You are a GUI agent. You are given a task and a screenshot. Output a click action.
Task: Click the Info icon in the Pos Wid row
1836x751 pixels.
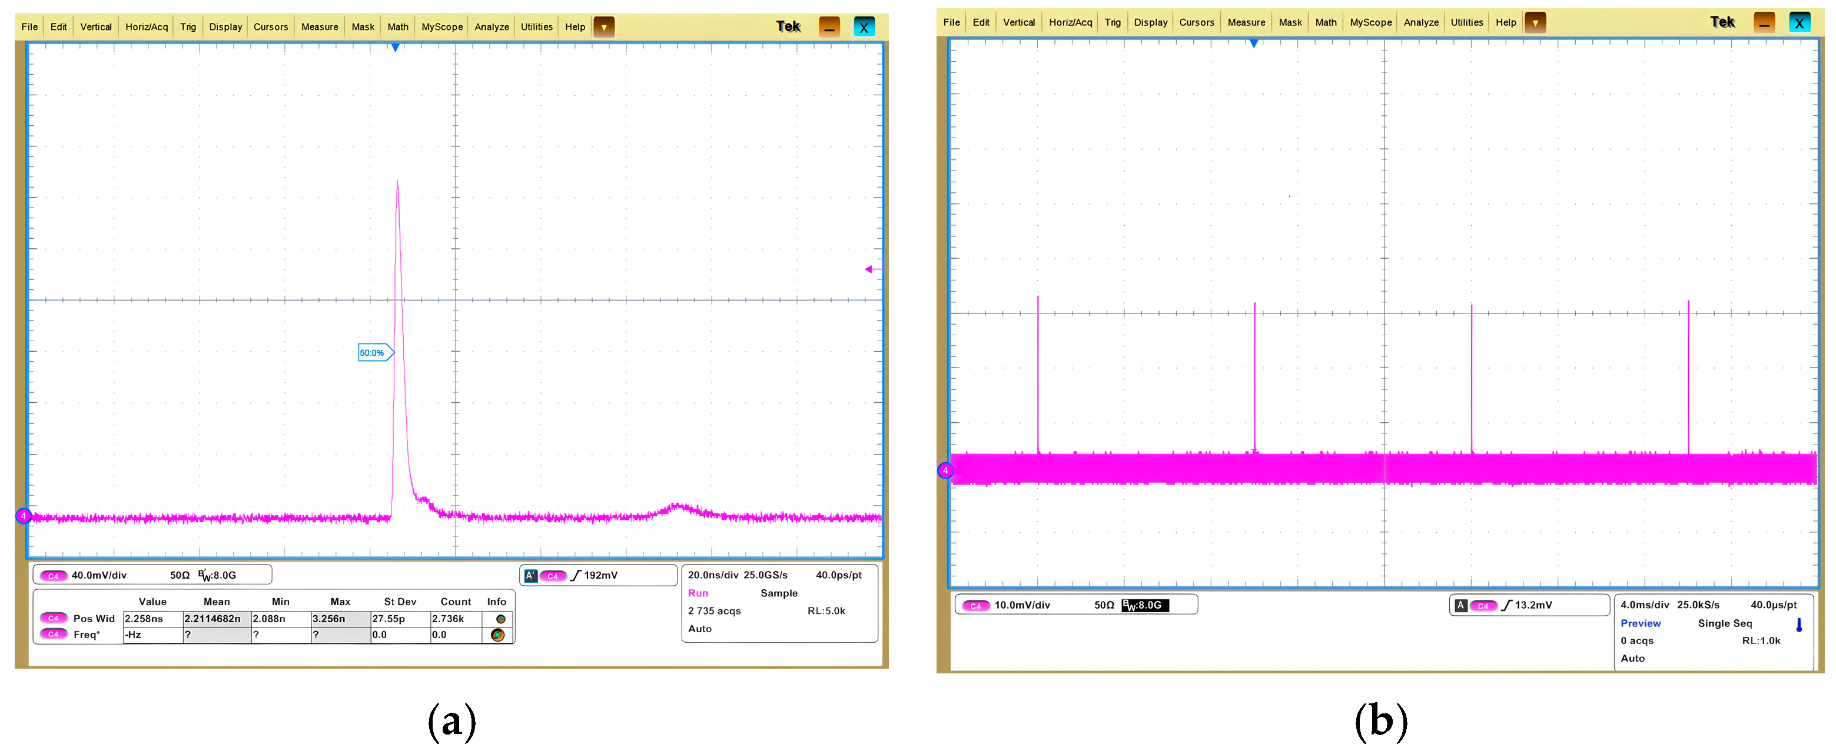[500, 619]
